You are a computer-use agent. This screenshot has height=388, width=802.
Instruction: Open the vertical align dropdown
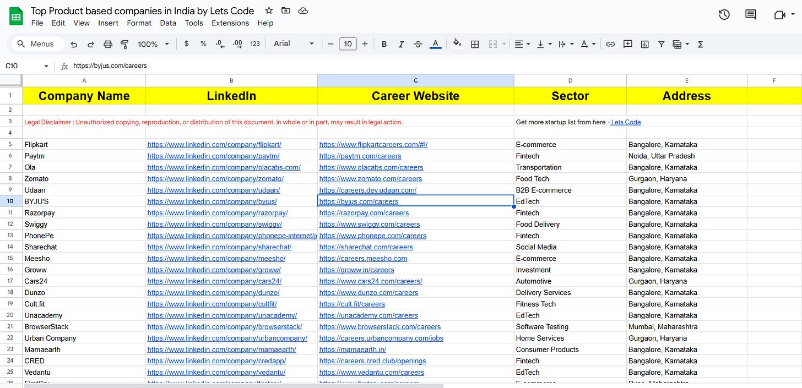click(x=544, y=44)
